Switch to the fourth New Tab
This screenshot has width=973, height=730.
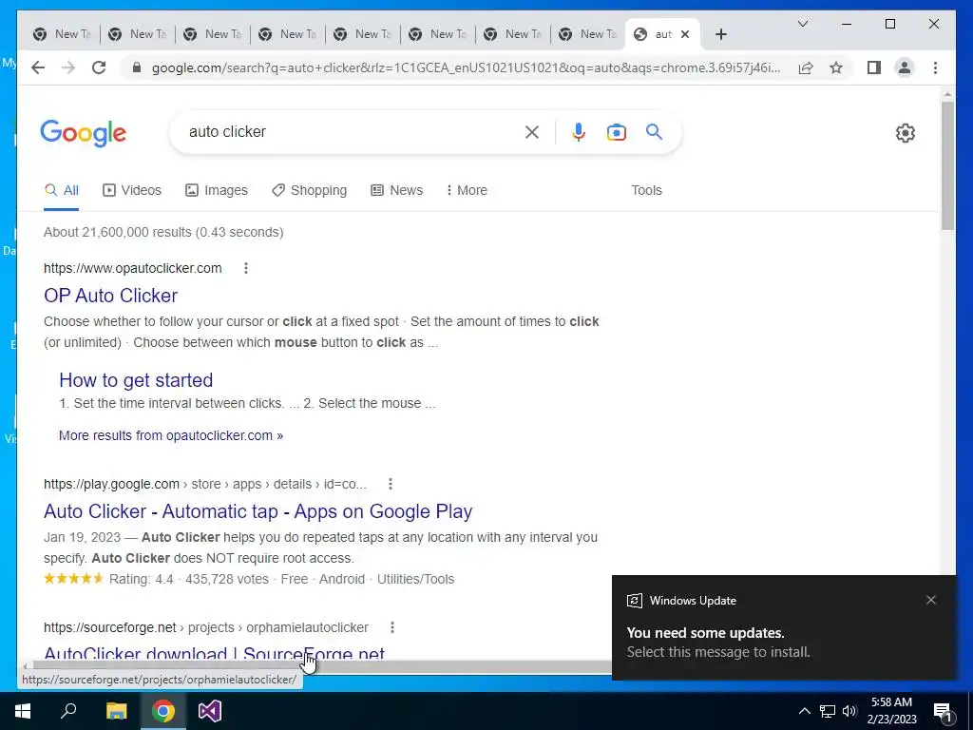[287, 34]
